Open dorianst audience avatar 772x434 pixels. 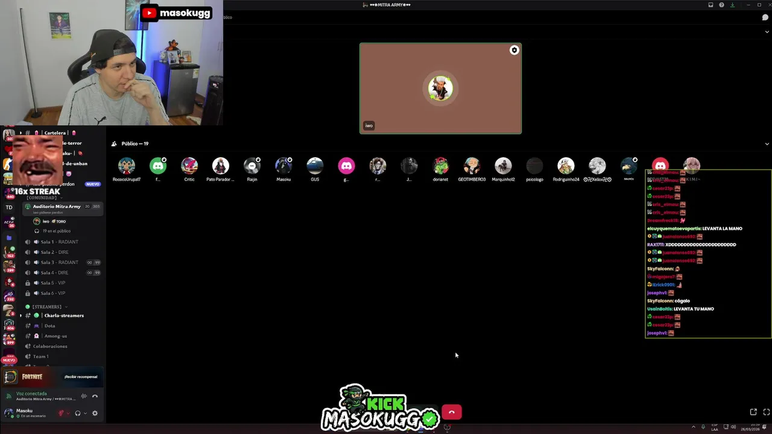pos(440,166)
